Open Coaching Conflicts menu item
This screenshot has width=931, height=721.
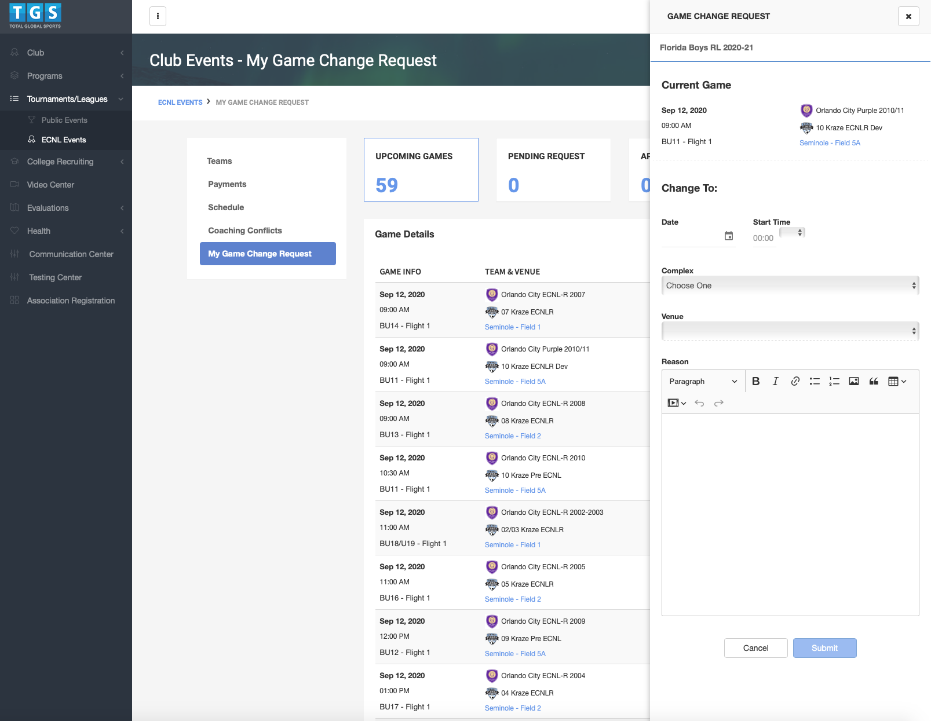(x=245, y=230)
